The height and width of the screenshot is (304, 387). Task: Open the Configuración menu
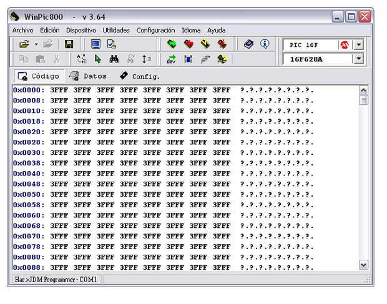coord(155,31)
